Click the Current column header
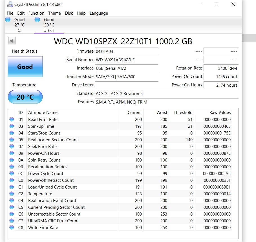The height and width of the screenshot is (242, 256). click(135, 113)
